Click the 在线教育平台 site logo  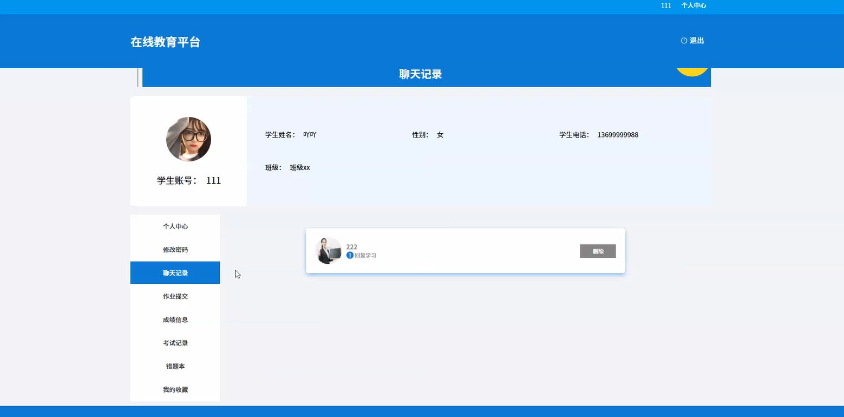tap(165, 41)
